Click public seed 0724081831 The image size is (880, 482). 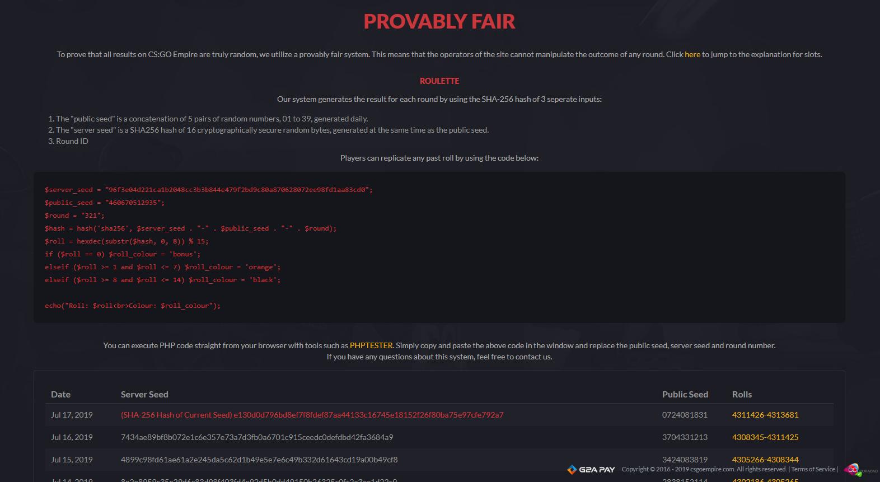tap(685, 415)
